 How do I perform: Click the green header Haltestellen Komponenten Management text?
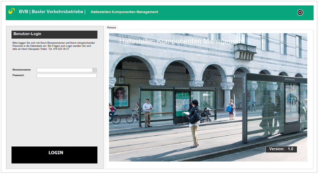[124, 12]
